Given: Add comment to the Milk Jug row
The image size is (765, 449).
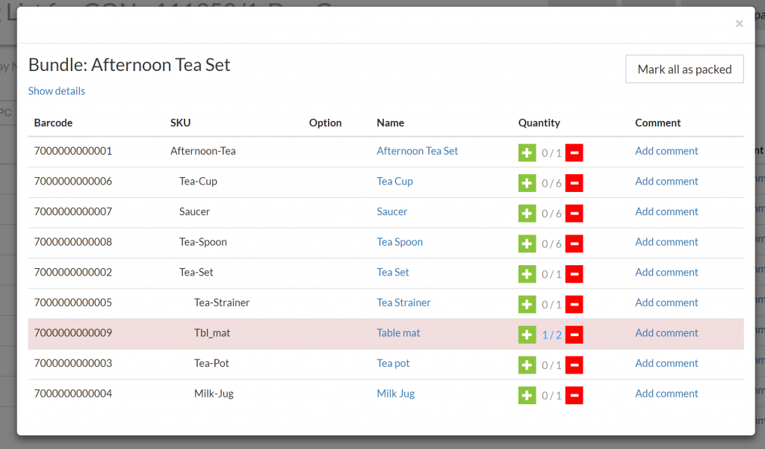Looking at the screenshot, I should [666, 394].
